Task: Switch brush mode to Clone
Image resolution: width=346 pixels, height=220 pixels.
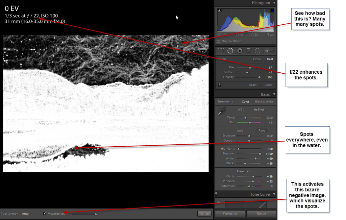Action: pyautogui.click(x=257, y=59)
